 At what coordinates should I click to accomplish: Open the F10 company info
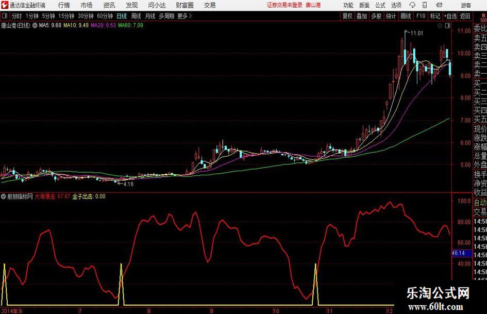click(421, 16)
